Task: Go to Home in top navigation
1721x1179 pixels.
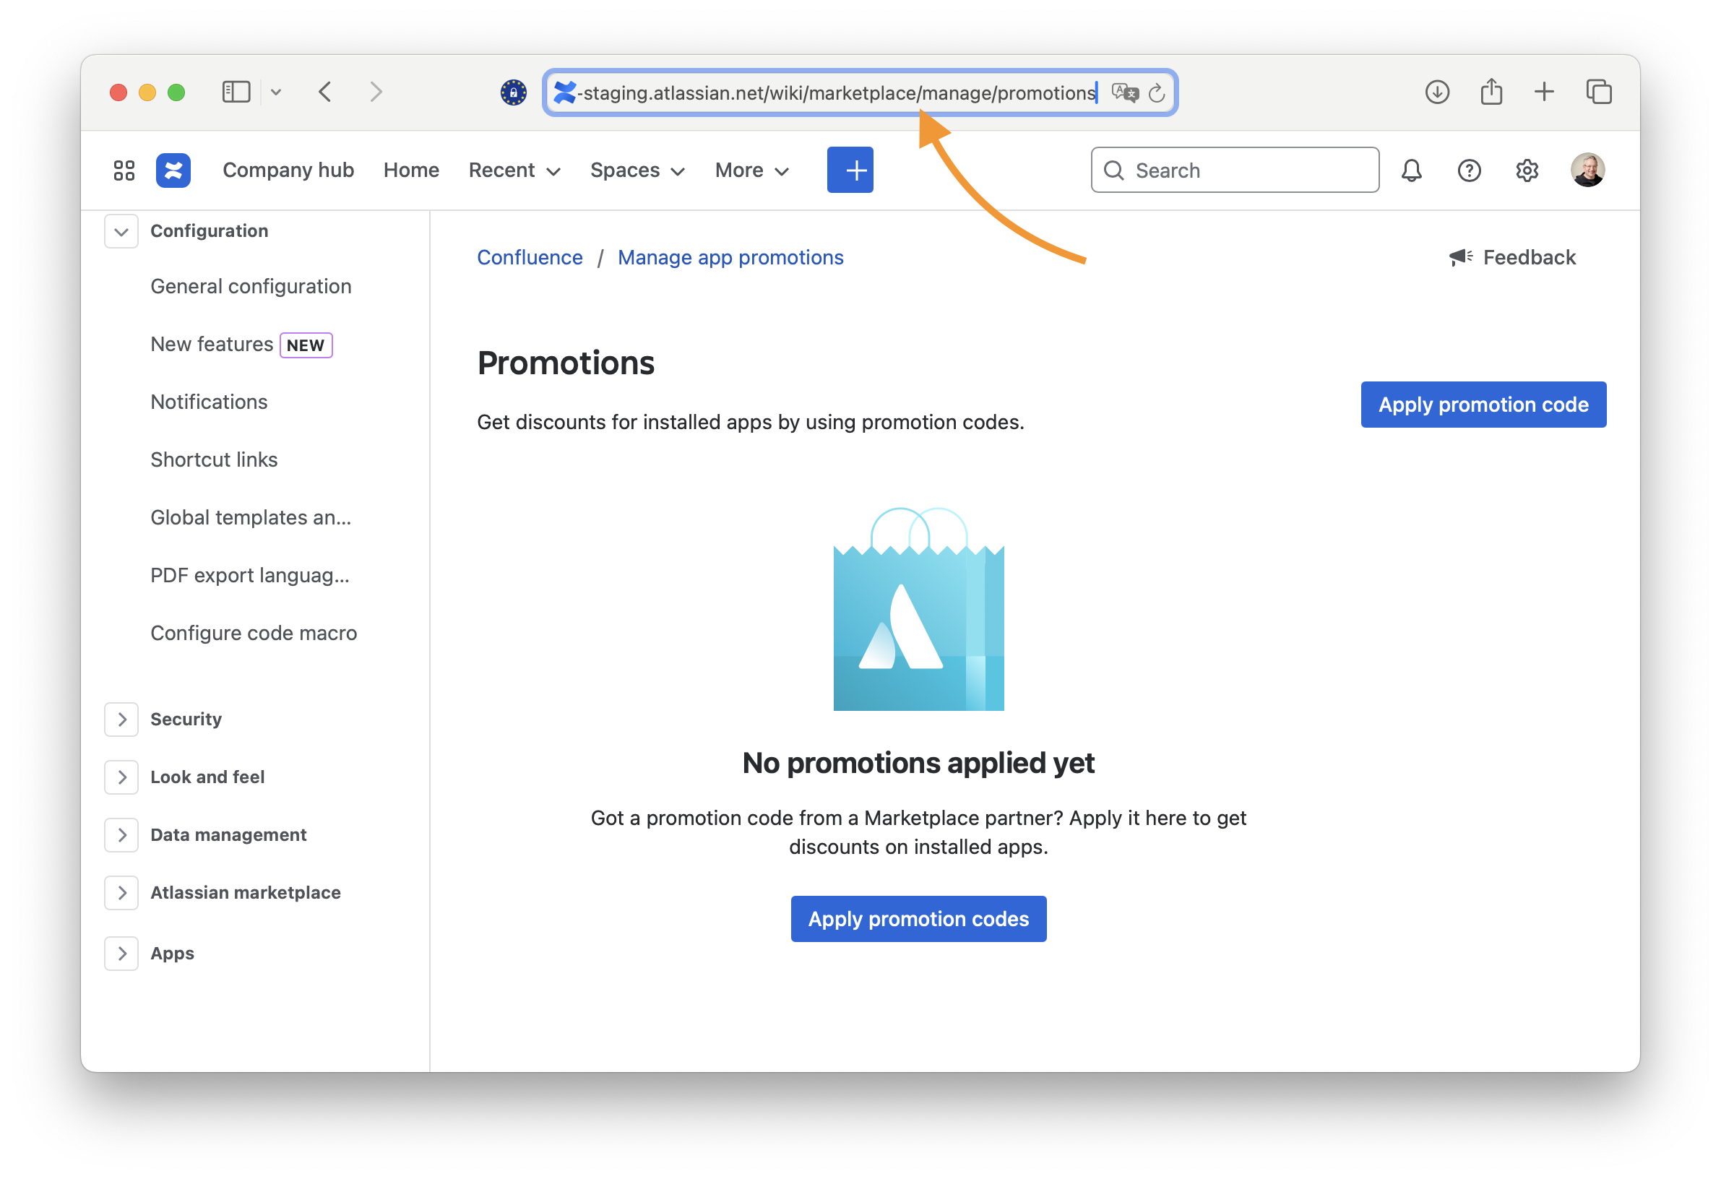Action: (411, 170)
